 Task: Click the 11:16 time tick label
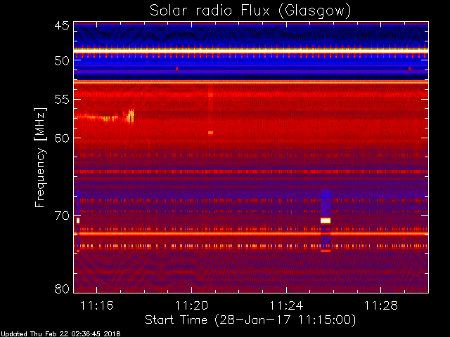[x=97, y=305]
